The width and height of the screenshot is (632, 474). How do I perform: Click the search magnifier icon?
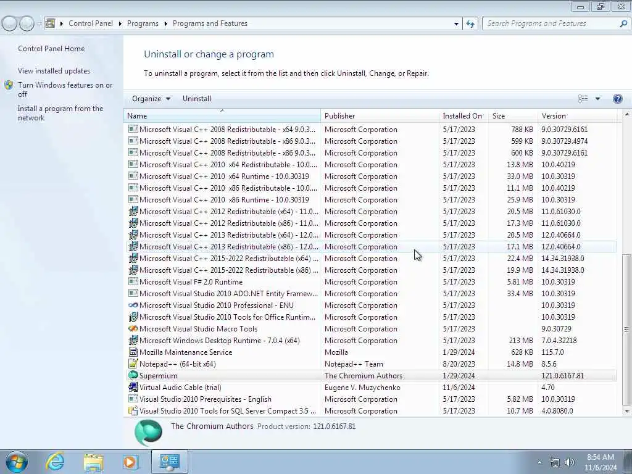tap(623, 24)
